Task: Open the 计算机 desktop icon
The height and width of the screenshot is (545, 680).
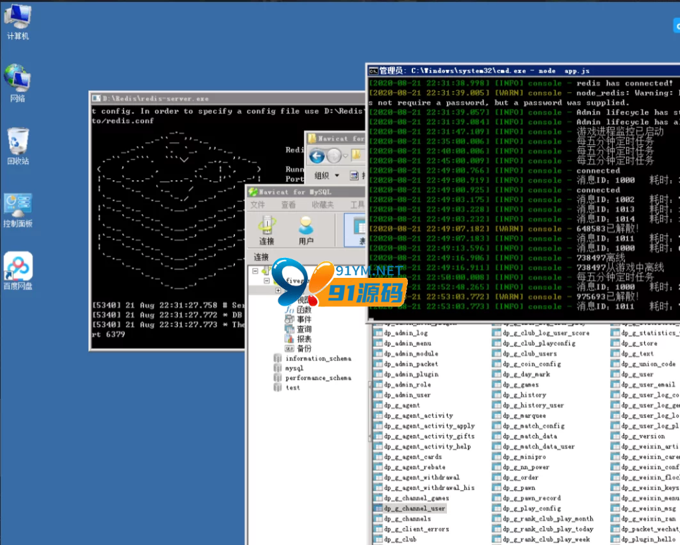Action: tap(18, 22)
